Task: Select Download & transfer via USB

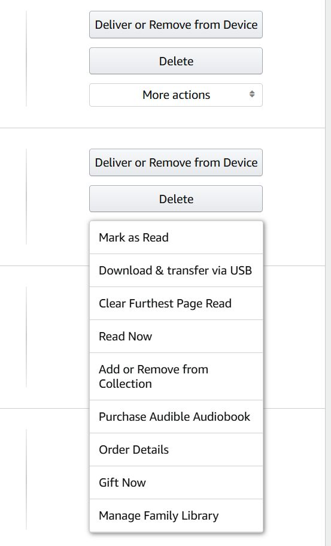Action: pyautogui.click(x=177, y=270)
